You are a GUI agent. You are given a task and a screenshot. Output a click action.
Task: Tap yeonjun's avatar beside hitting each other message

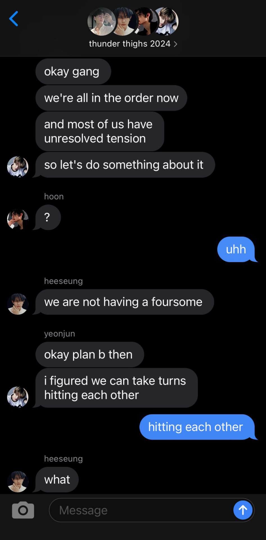pos(18,397)
